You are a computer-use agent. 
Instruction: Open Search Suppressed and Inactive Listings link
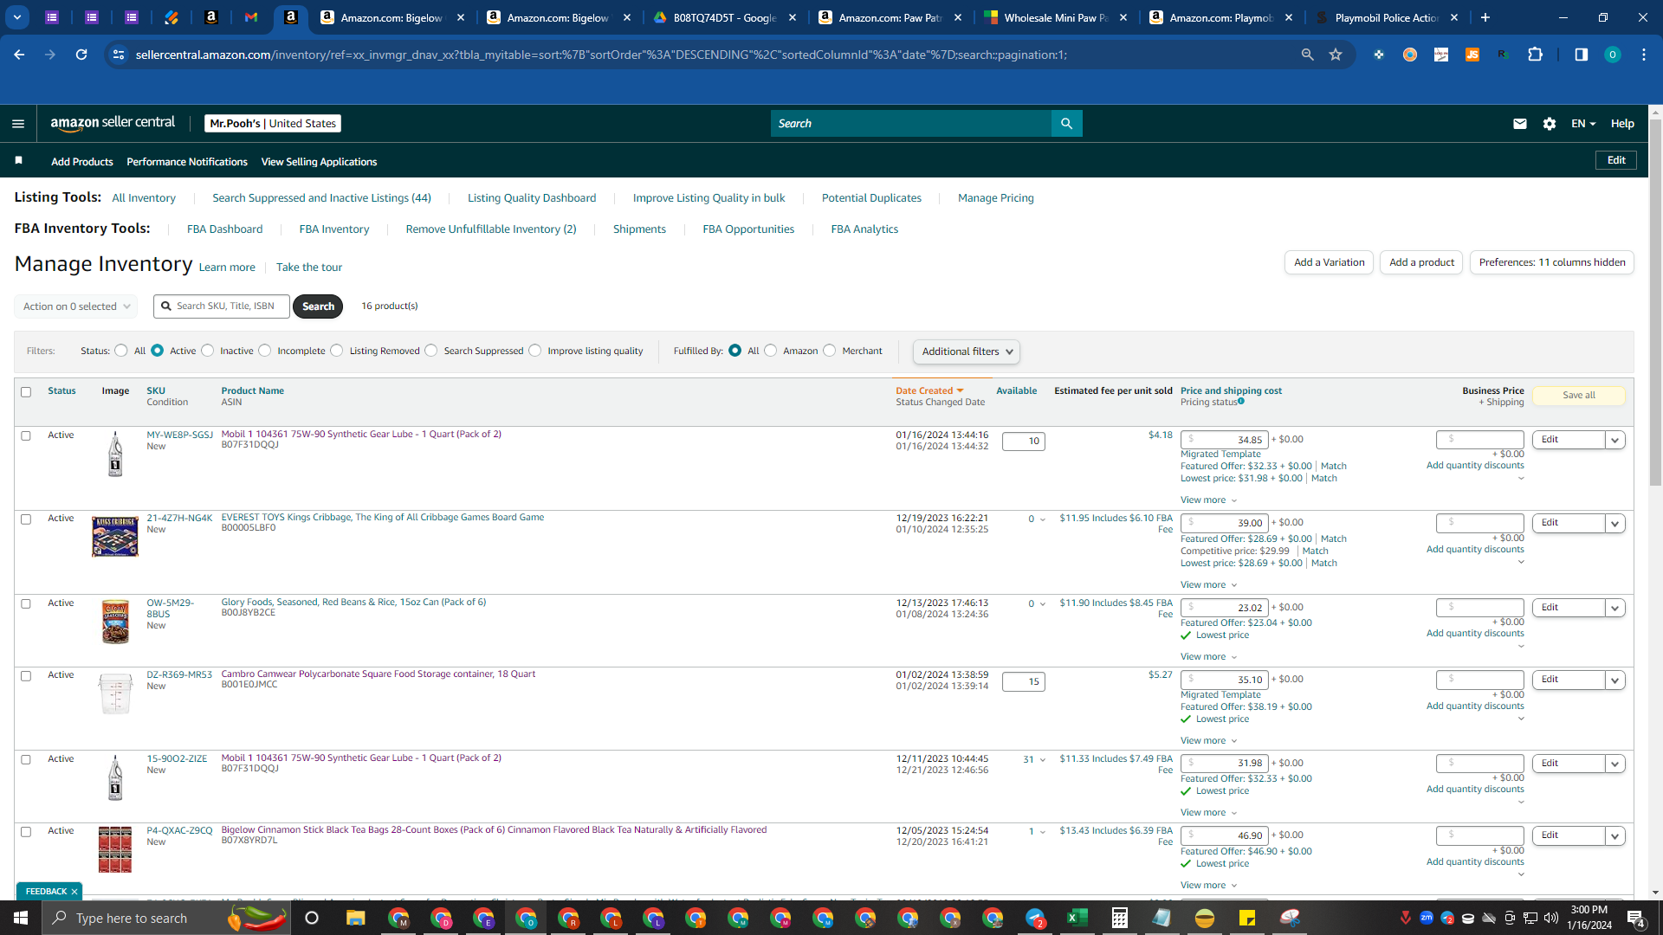point(321,198)
